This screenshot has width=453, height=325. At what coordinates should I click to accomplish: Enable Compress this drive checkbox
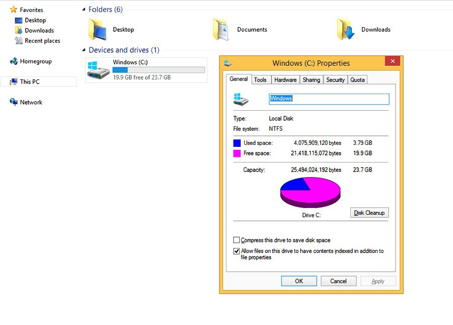click(x=237, y=240)
